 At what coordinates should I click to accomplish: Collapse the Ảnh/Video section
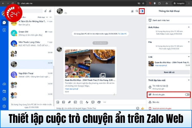pyautogui.click(x=189, y=27)
